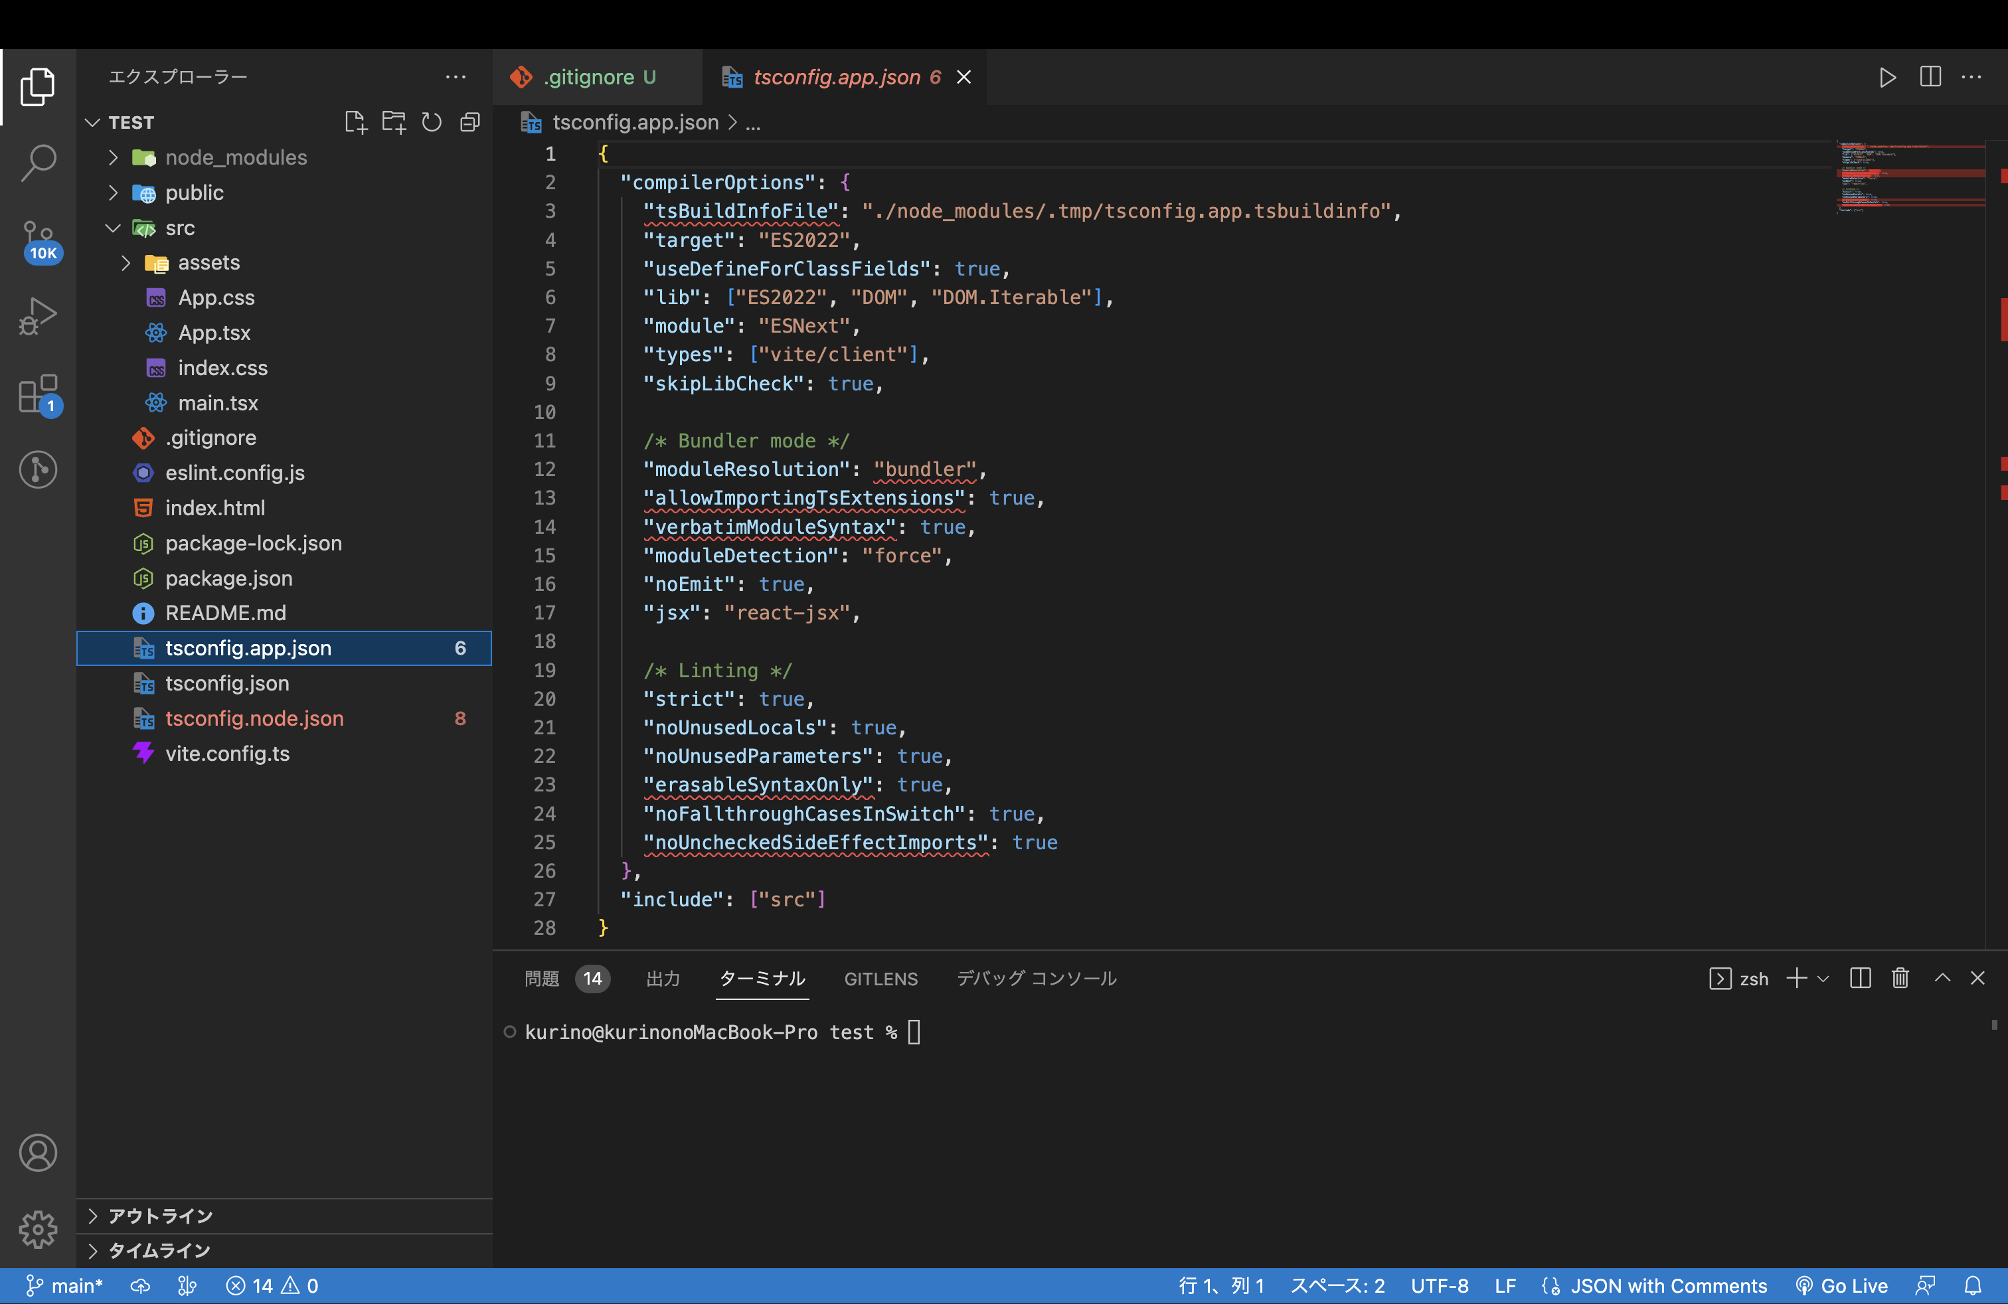Image resolution: width=2008 pixels, height=1304 pixels.
Task: Open the new terminal profile dropdown arrow
Action: click(1823, 979)
